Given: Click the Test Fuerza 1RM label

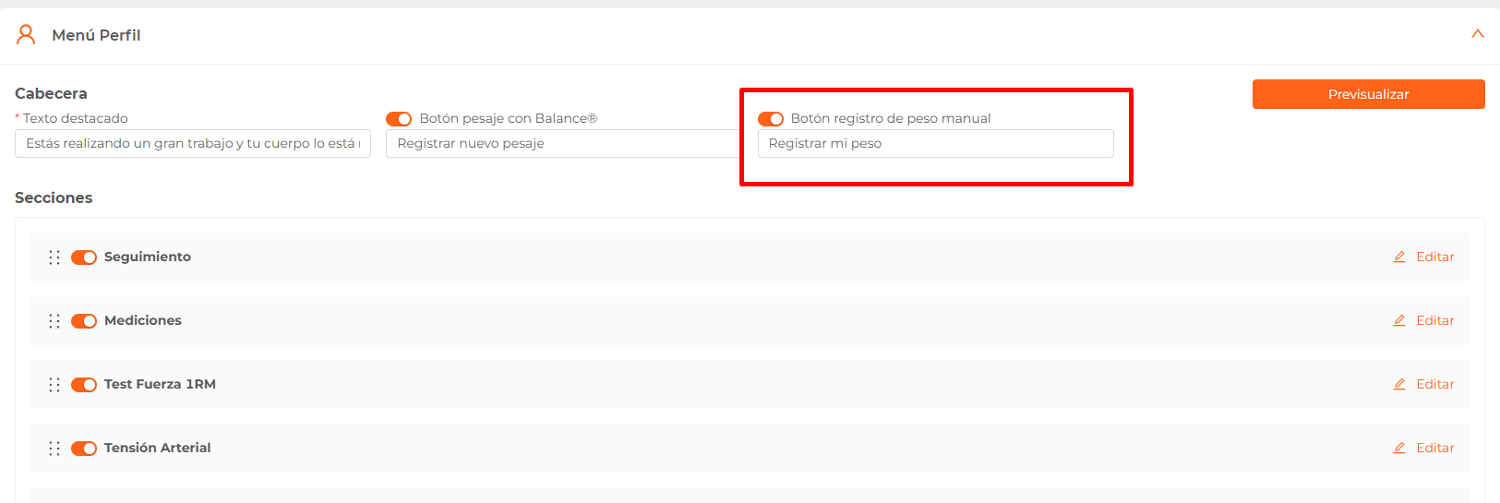Looking at the screenshot, I should (160, 384).
